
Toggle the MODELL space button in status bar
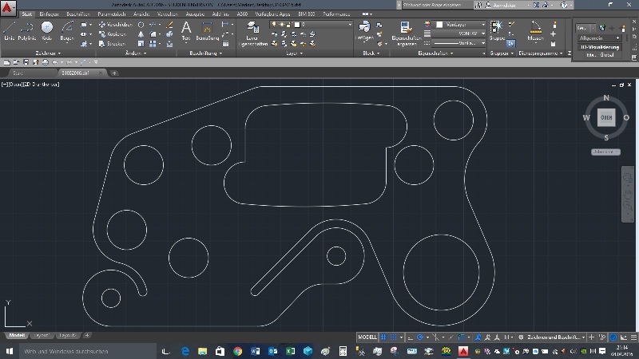pyautogui.click(x=367, y=337)
